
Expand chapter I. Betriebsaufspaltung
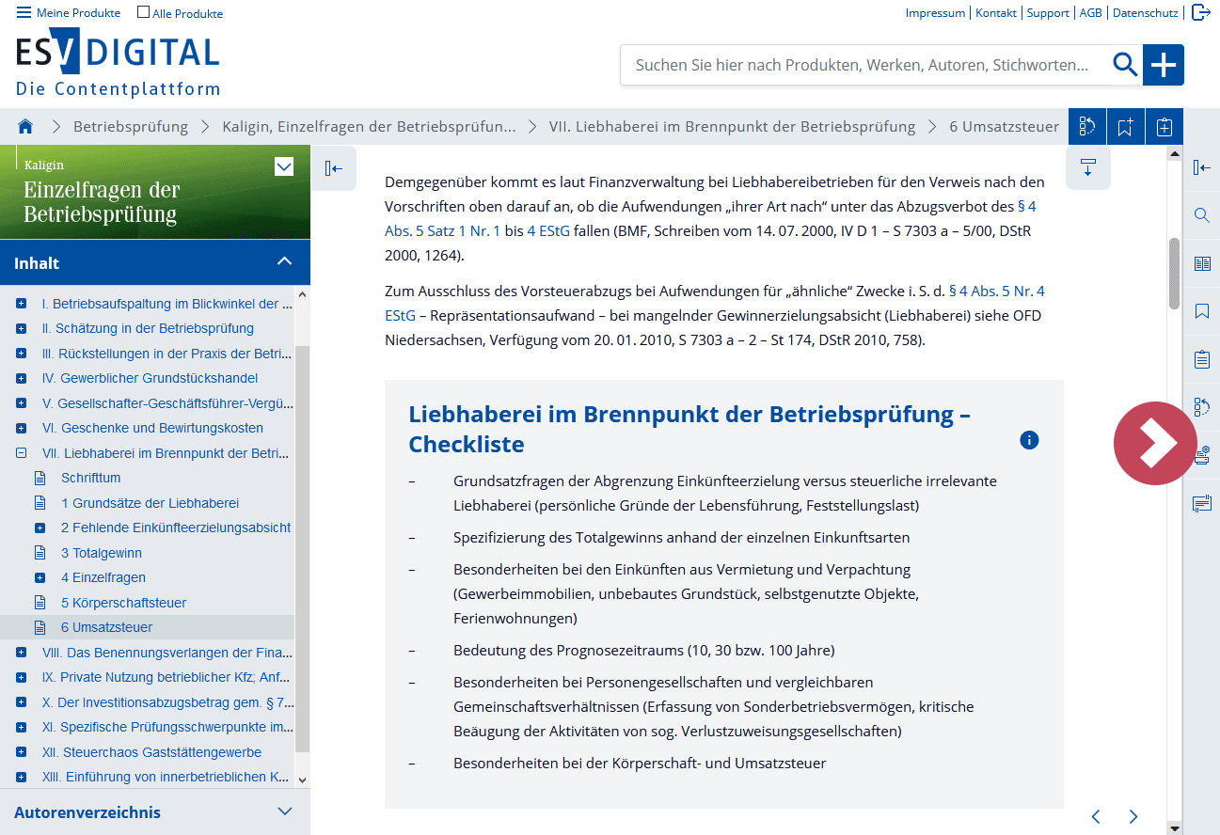pos(21,304)
